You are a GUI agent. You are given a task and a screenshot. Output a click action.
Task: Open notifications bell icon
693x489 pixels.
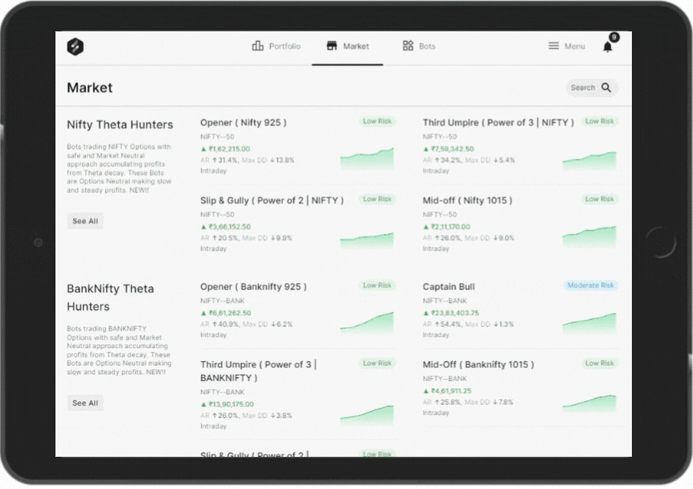[x=608, y=47]
